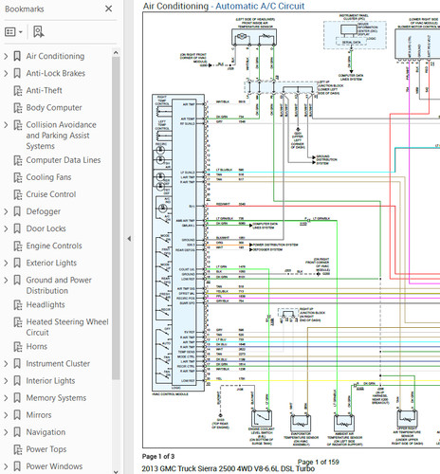Viewport: 440px width, 474px height.
Task: Collapse the bookmarks pane with the arrow
Action: point(129,239)
